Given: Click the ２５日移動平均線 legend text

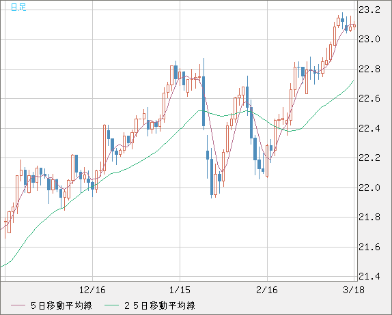Looking at the screenshot, I should pyautogui.click(x=160, y=305).
